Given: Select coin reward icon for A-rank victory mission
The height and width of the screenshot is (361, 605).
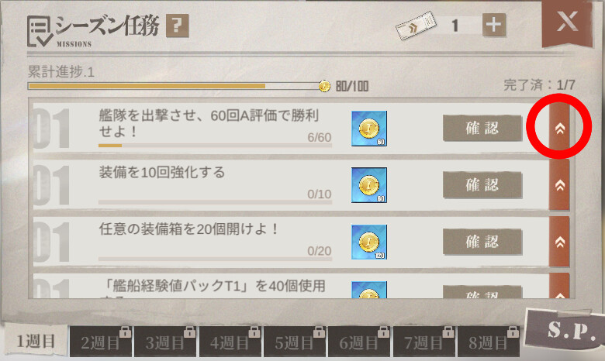Looking at the screenshot, I should [x=369, y=129].
